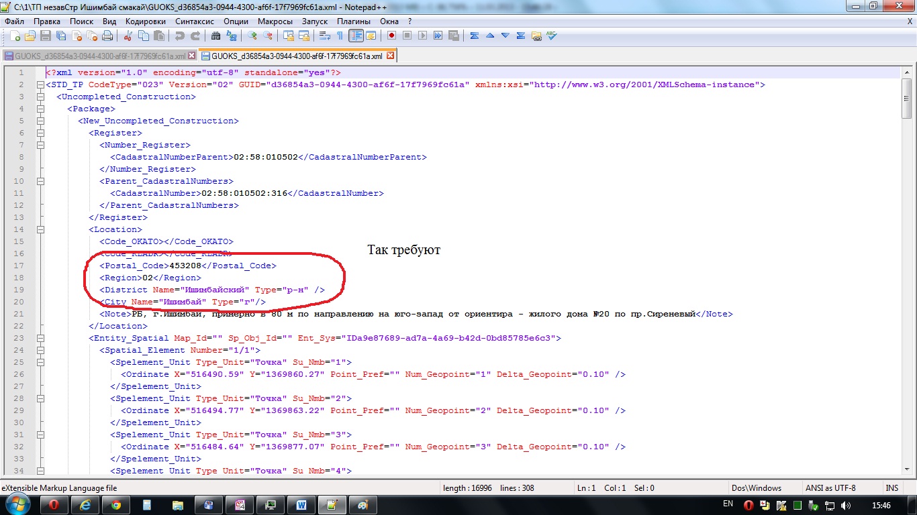Collapse the STD_TP node on line 2
Viewport: 917px width, 515px height.
(40, 84)
